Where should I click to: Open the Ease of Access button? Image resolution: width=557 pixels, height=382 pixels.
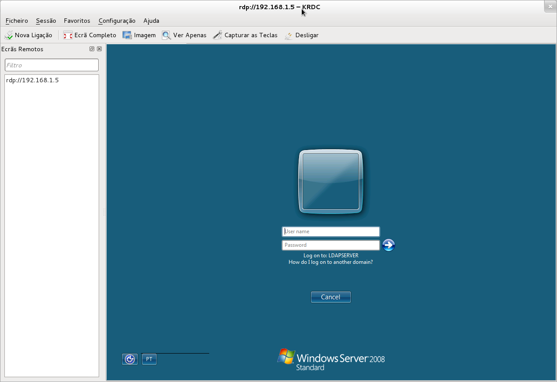click(x=130, y=359)
